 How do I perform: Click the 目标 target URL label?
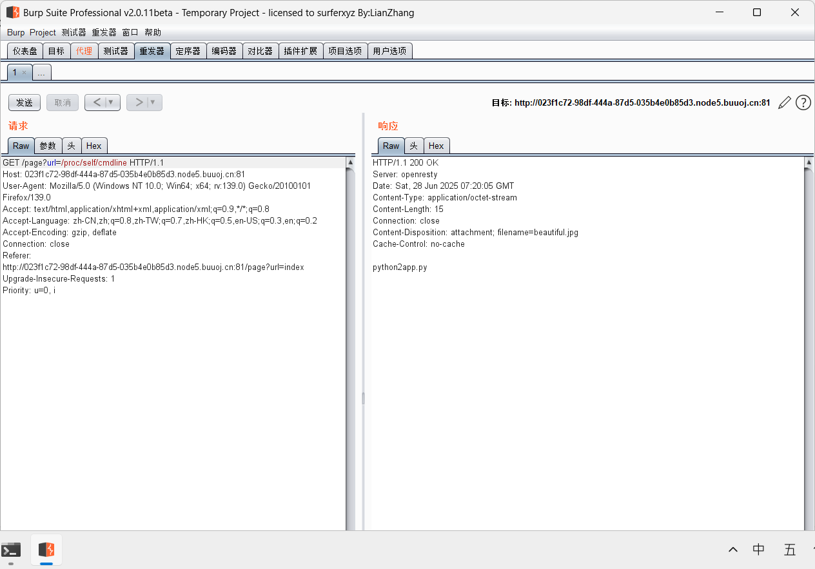[631, 102]
